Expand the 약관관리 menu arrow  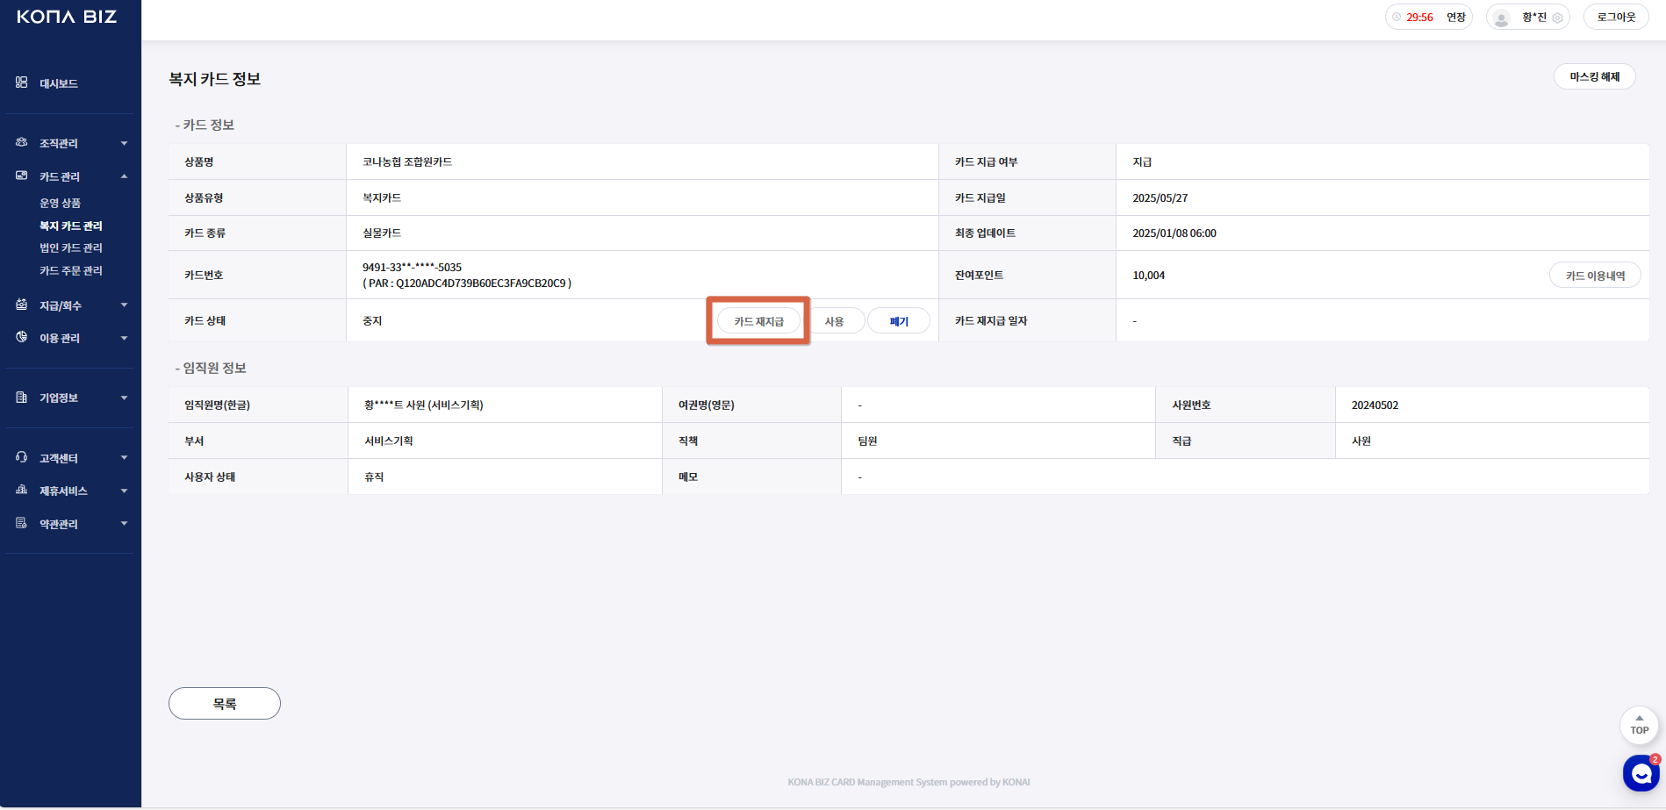point(124,524)
